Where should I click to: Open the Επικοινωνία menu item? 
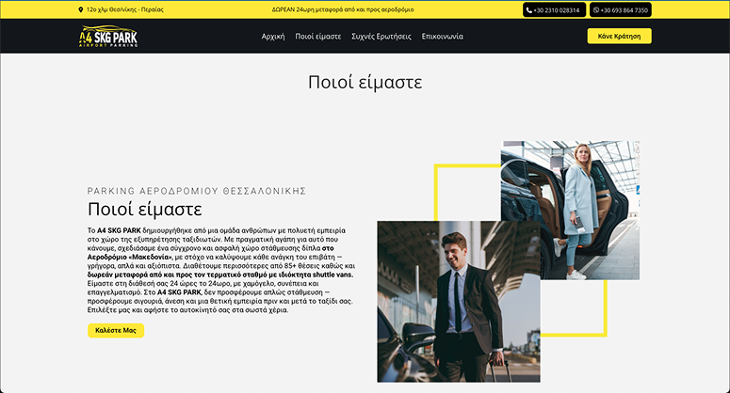coord(443,37)
